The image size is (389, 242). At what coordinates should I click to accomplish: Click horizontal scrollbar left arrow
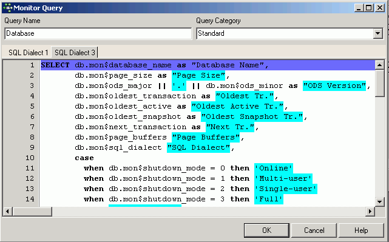coord(7,212)
